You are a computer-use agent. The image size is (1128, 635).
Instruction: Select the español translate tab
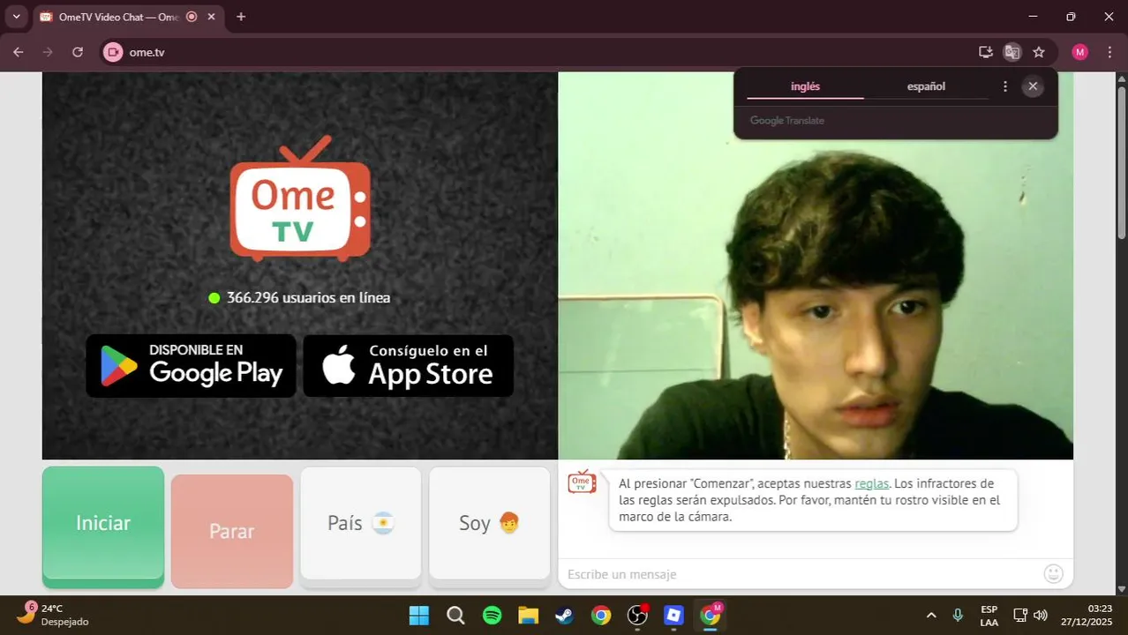point(926,86)
